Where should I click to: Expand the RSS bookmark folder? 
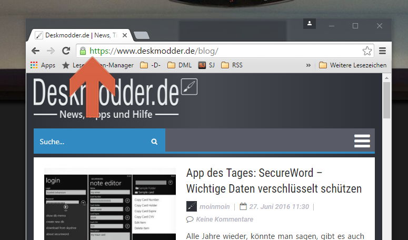(x=232, y=65)
